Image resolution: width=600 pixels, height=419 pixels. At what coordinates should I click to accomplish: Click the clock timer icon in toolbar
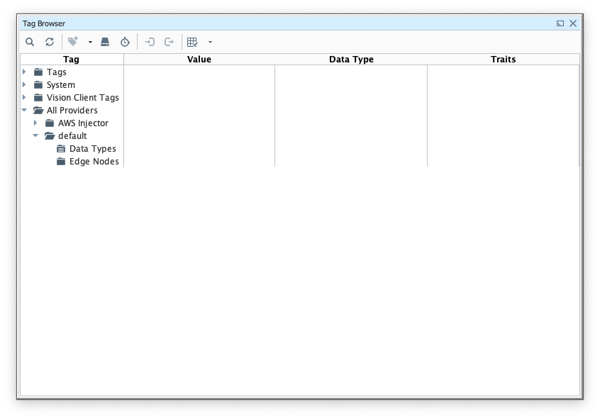point(125,43)
